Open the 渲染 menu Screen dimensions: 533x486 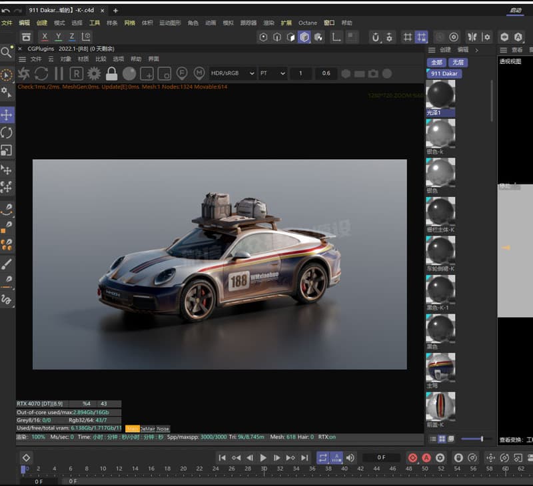268,23
